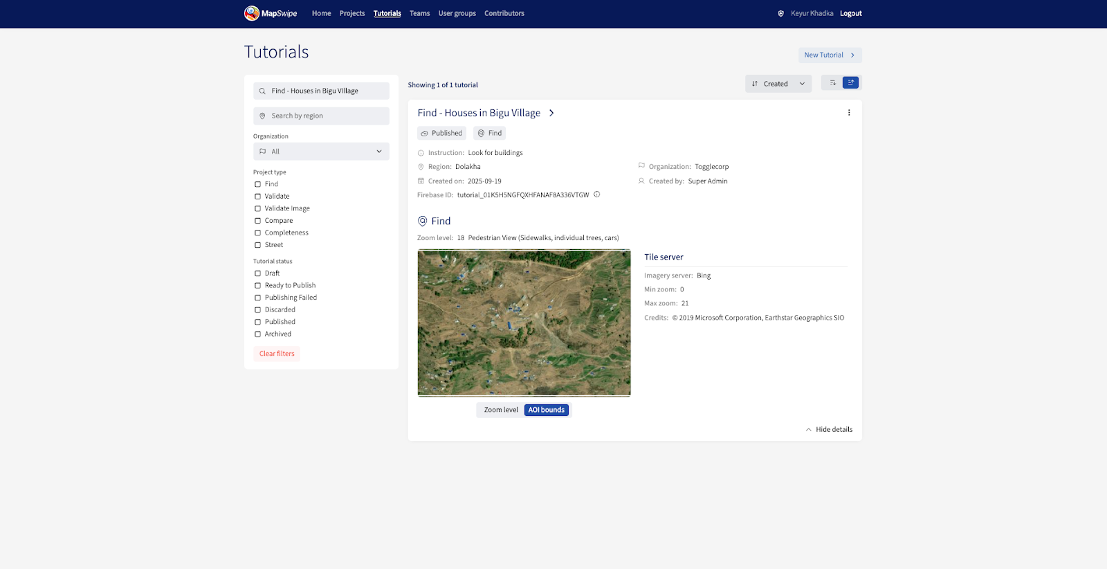Check the Find project type checkbox
This screenshot has height=569, width=1107.
(x=257, y=184)
